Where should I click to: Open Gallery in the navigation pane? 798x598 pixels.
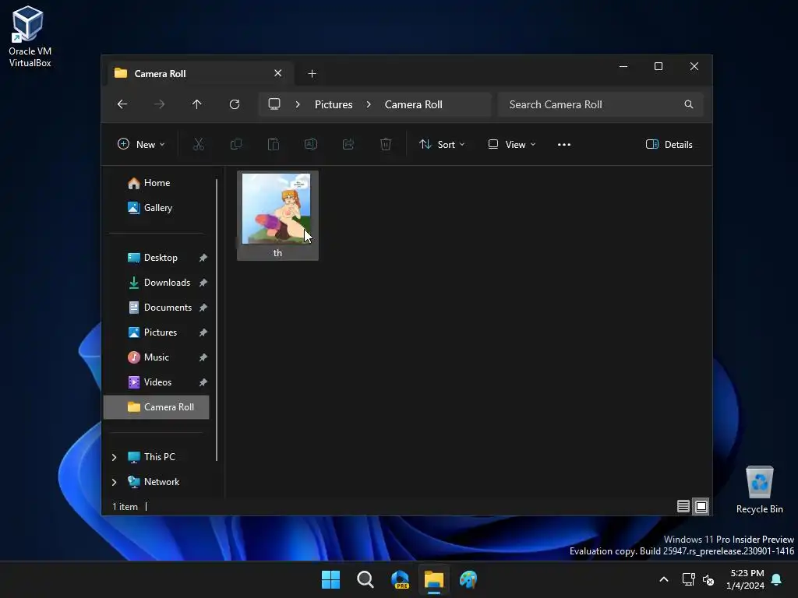pyautogui.click(x=156, y=208)
